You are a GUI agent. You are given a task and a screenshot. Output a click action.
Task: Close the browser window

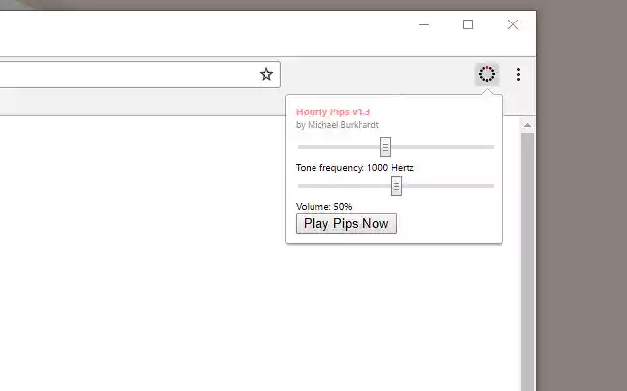coord(513,24)
